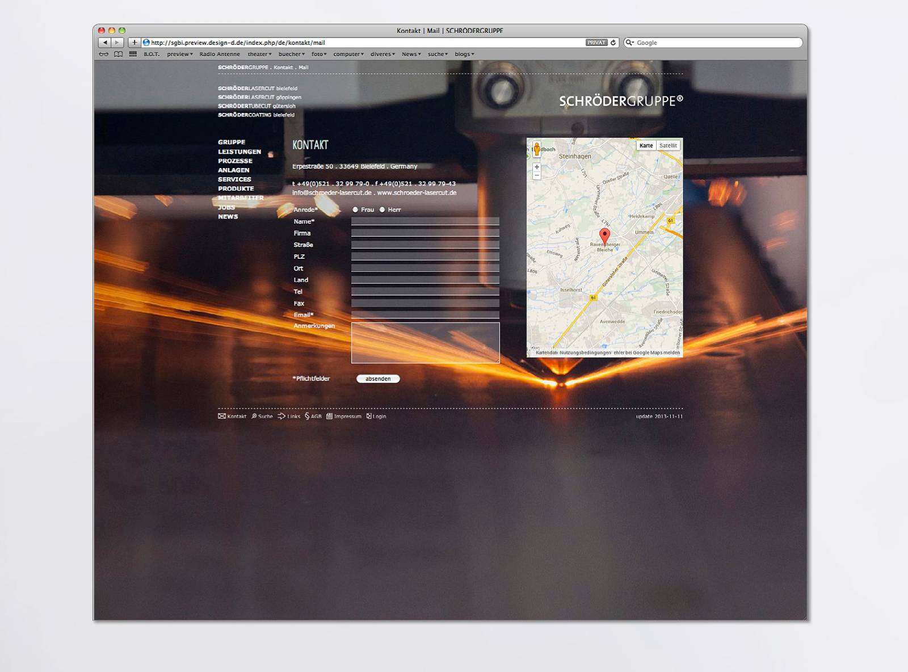The width and height of the screenshot is (908, 672).
Task: Open the GRUPPE menu item
Action: click(232, 142)
